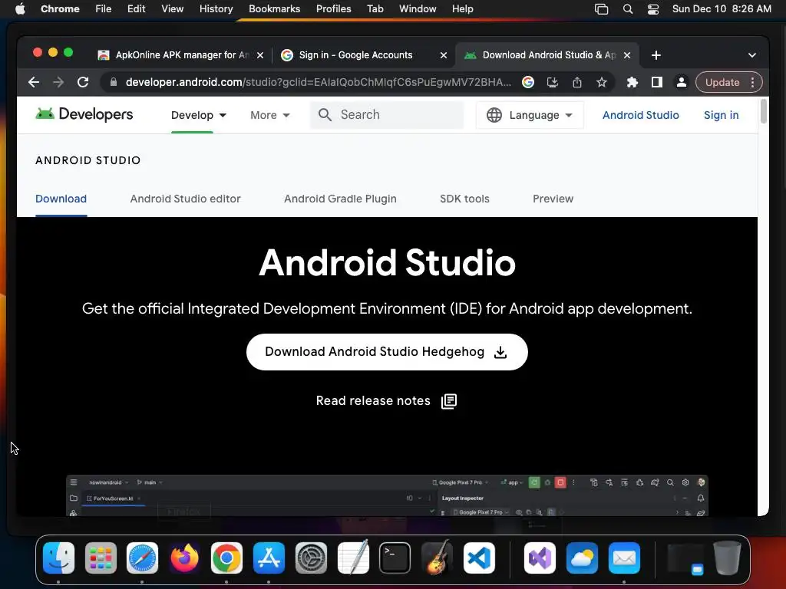Screen dimensions: 786x589
Task: Click the Android Developers logo
Action: coord(84,115)
